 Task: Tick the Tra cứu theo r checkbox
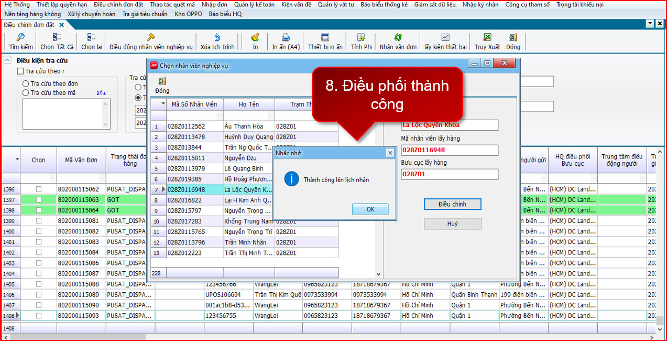(20, 71)
